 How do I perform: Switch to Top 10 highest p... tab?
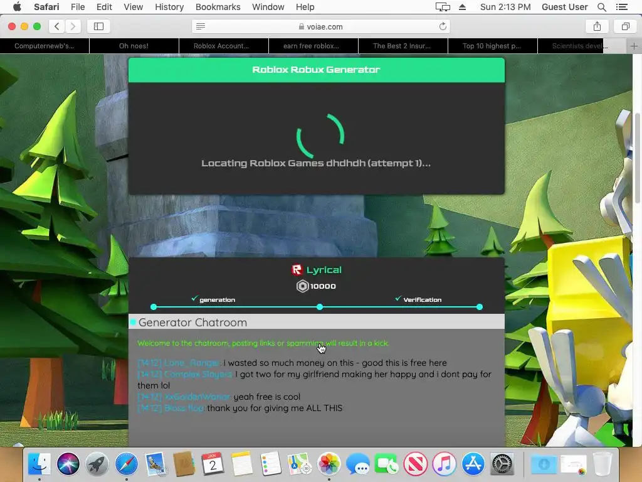pyautogui.click(x=493, y=46)
